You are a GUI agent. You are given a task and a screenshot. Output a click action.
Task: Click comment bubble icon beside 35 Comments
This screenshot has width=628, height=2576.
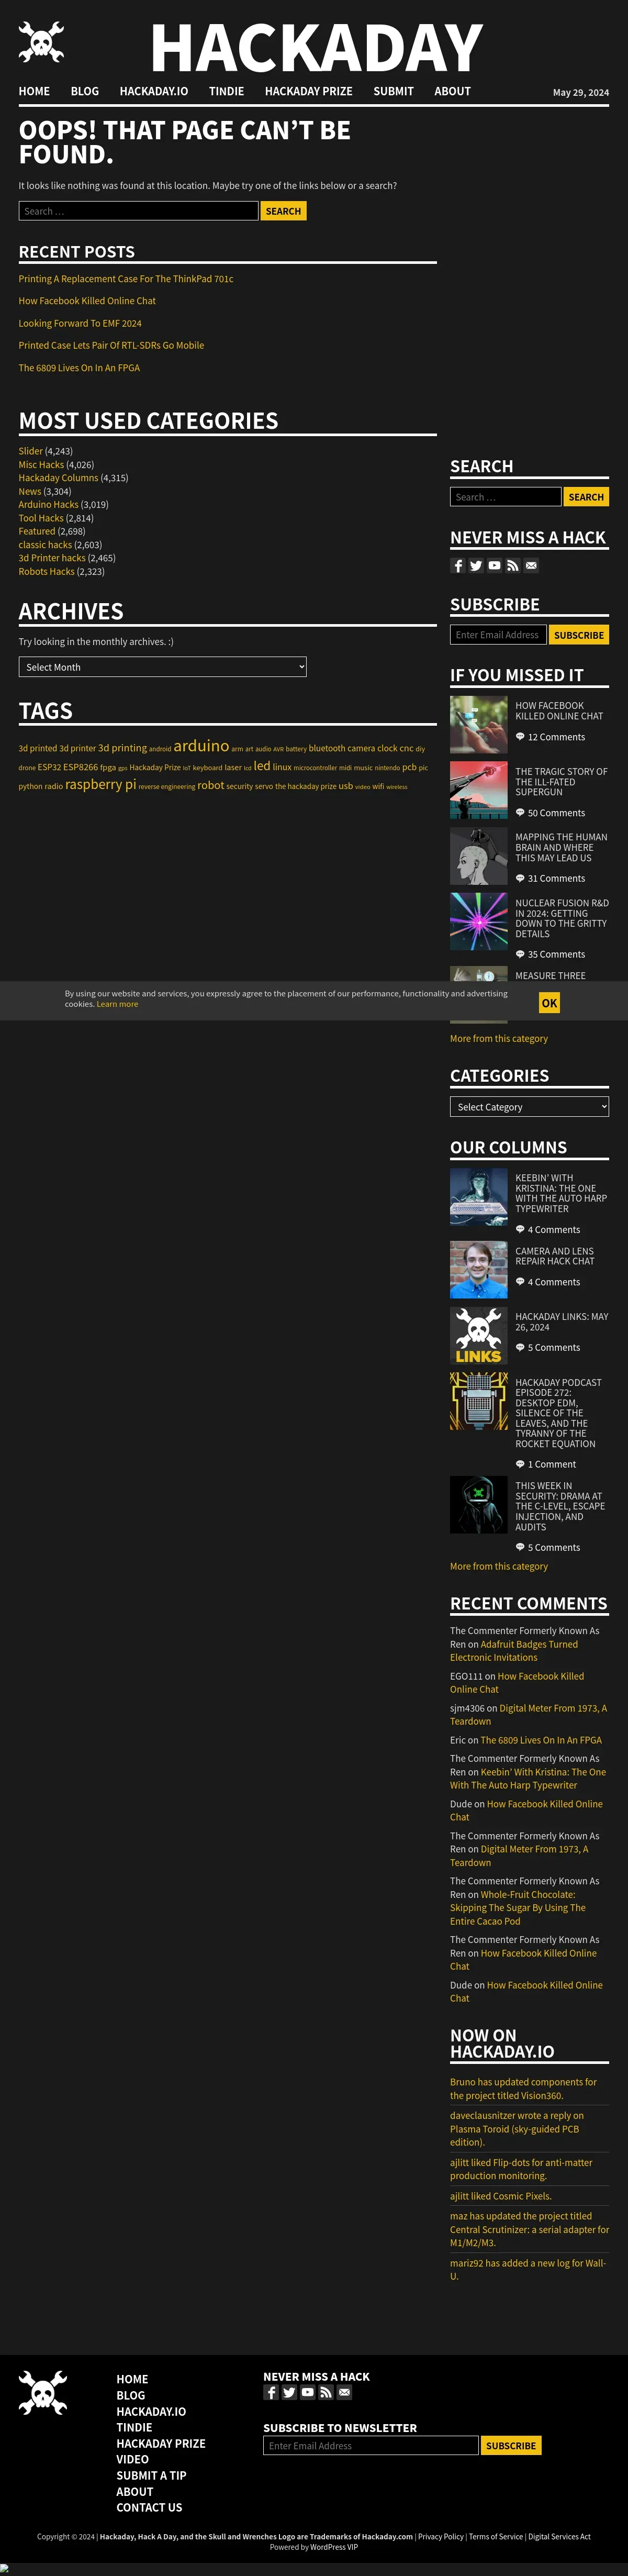click(x=520, y=955)
